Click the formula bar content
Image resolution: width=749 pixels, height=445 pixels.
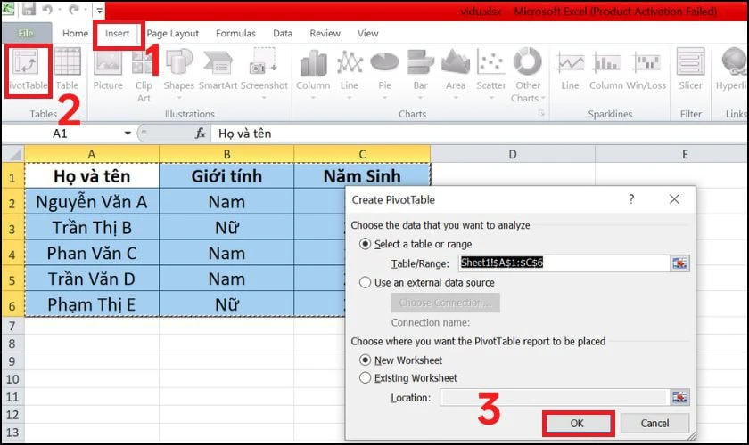click(x=478, y=133)
